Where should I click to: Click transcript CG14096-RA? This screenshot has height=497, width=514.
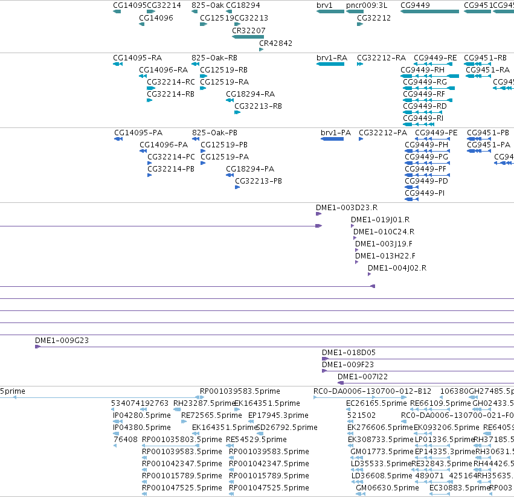[x=163, y=70]
